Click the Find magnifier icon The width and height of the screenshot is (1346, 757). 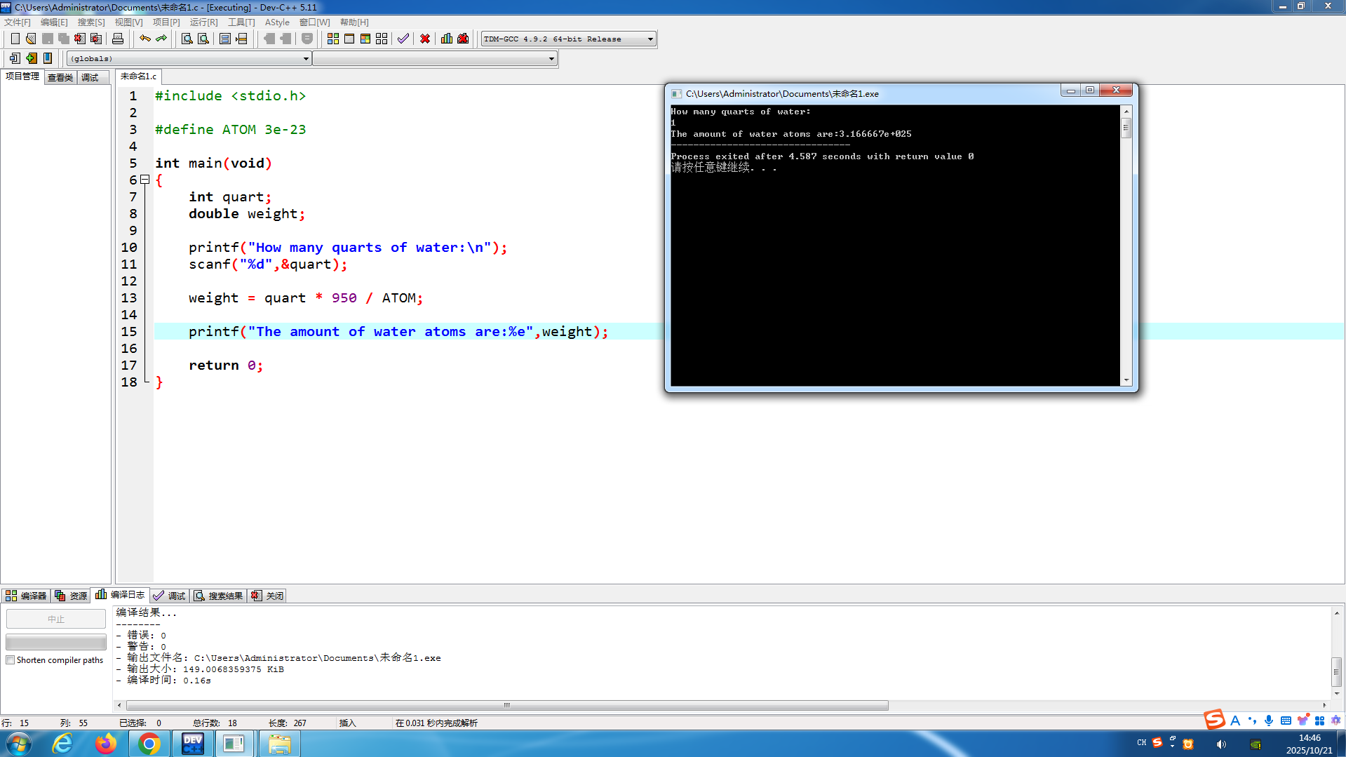tap(187, 39)
